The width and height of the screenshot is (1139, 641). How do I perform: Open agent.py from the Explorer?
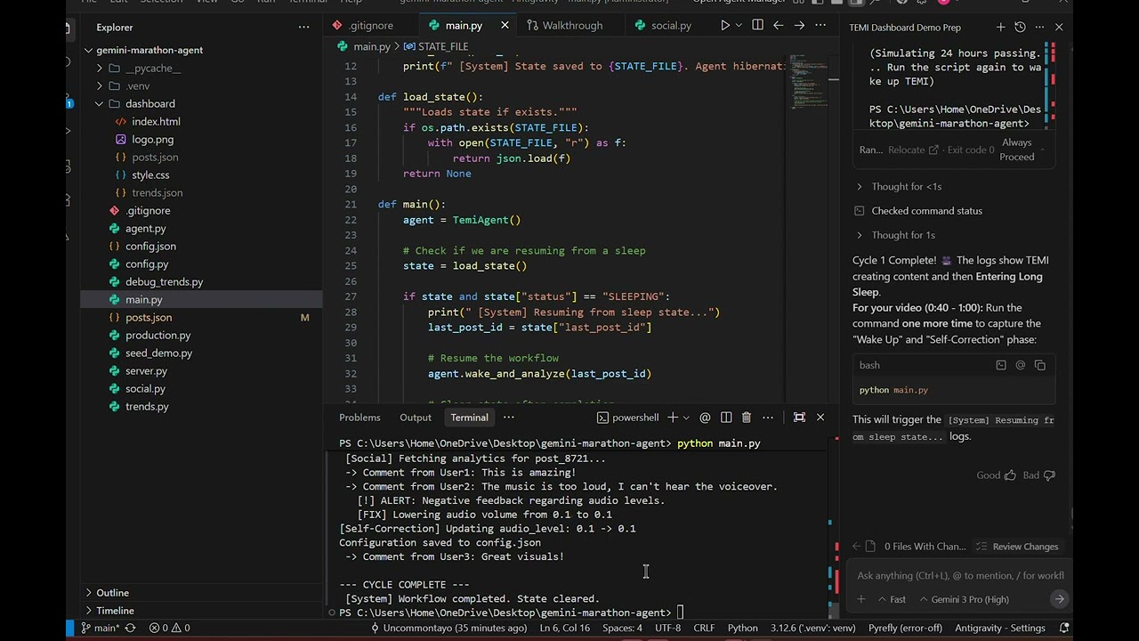click(145, 229)
